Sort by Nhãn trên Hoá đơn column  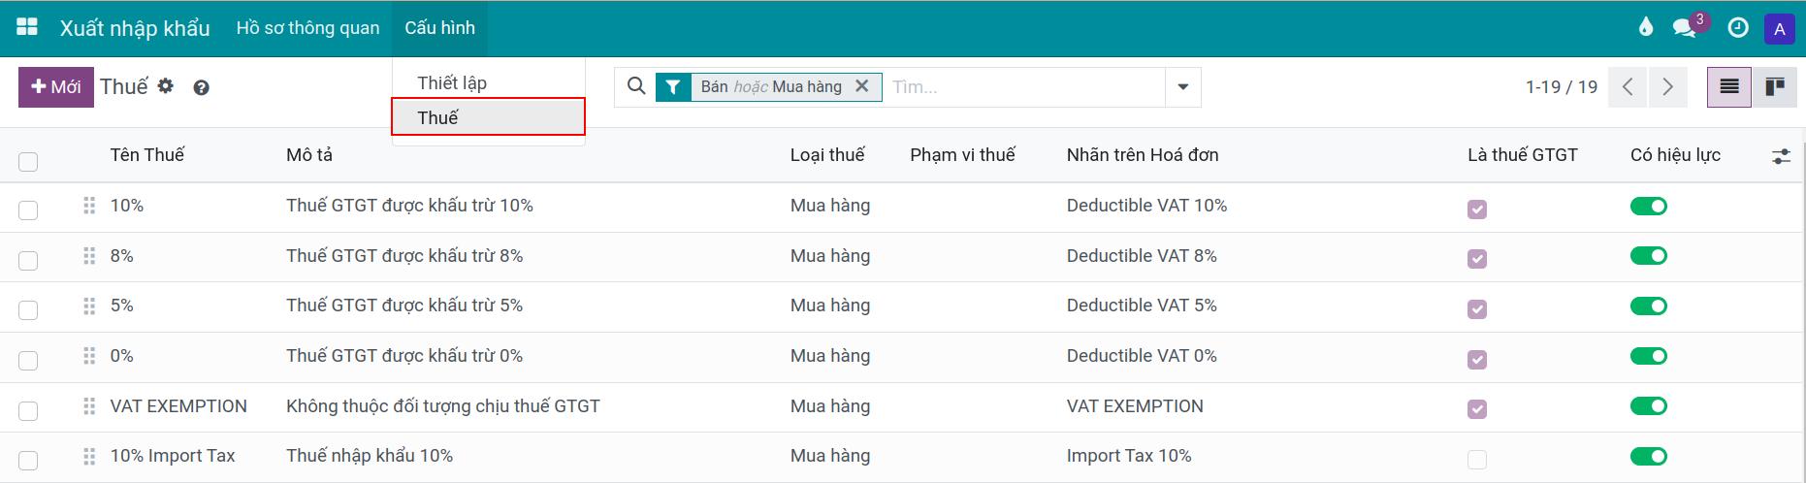pos(1143,155)
